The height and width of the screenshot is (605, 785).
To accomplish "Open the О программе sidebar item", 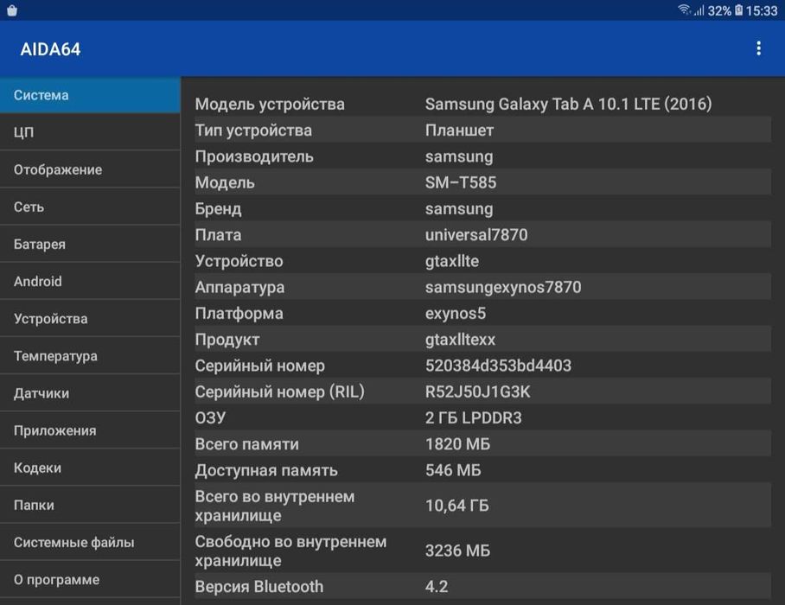I will click(90, 579).
